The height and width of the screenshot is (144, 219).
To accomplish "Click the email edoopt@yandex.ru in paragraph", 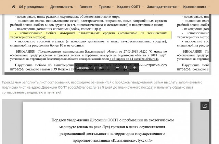I will (82, 88).
